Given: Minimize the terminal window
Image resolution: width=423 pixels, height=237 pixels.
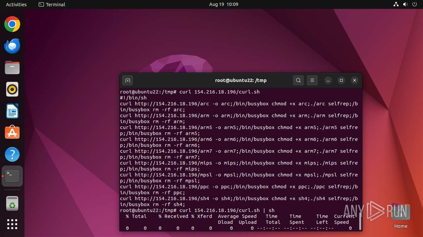Looking at the screenshot, I should click(x=328, y=80).
